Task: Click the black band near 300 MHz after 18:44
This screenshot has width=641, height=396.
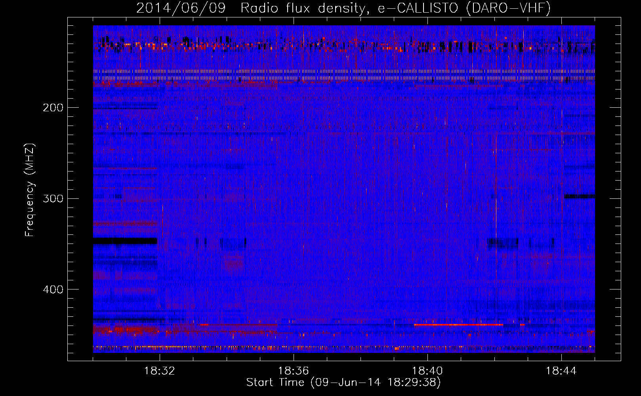Action: [x=580, y=196]
